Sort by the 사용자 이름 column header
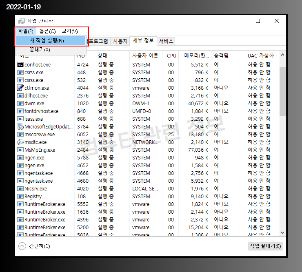This screenshot has height=272, width=302. pyautogui.click(x=146, y=55)
